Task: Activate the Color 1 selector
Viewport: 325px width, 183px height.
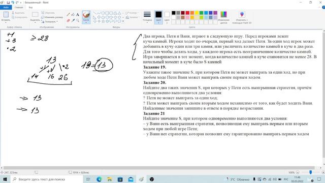Action: (158, 17)
